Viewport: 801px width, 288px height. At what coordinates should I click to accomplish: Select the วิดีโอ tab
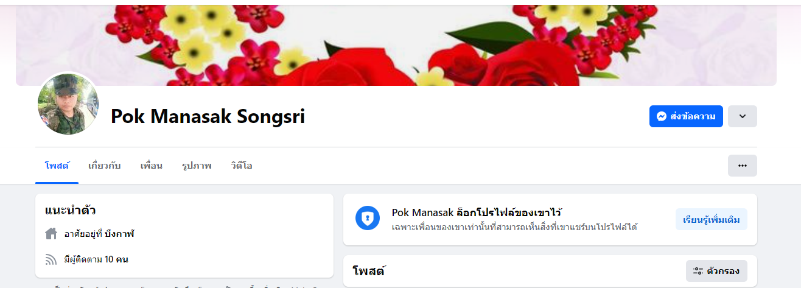pos(242,166)
